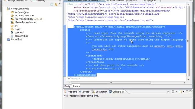Select JRE System Library entry
This screenshot has width=195, height=109.
click(x=29, y=19)
